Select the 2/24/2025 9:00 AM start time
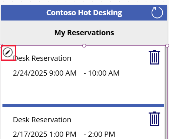 pos(44,73)
